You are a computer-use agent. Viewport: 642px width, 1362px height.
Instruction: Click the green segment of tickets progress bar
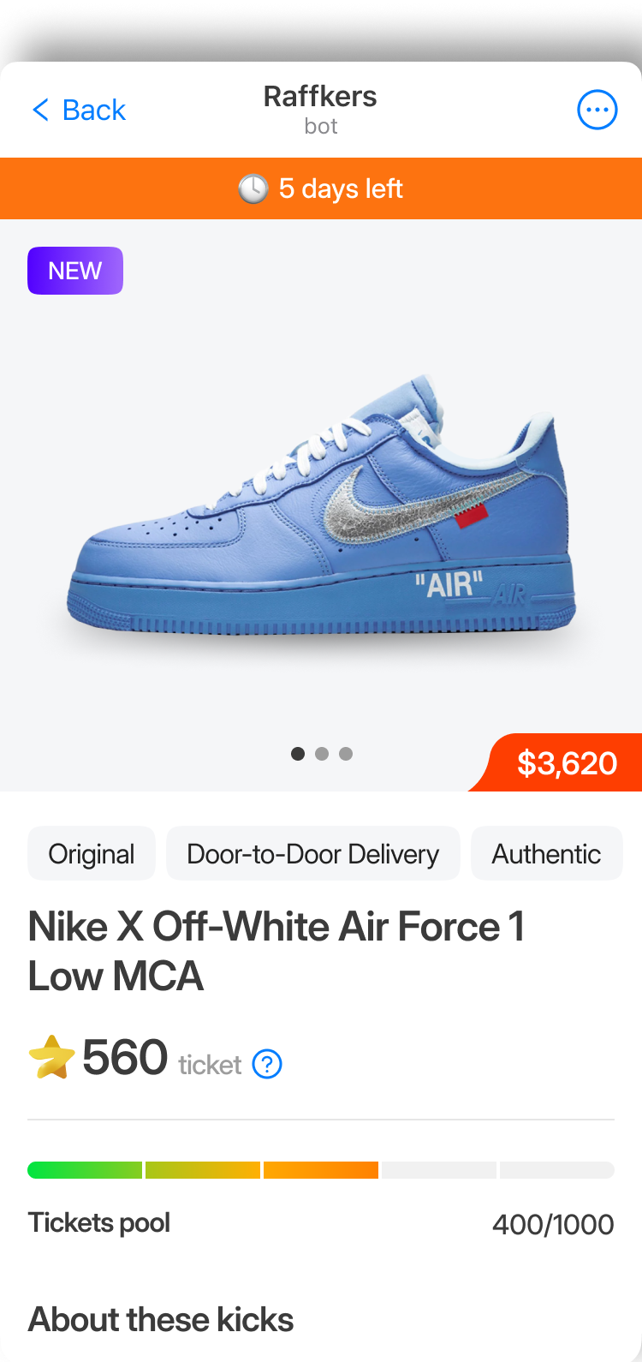[x=85, y=1170]
